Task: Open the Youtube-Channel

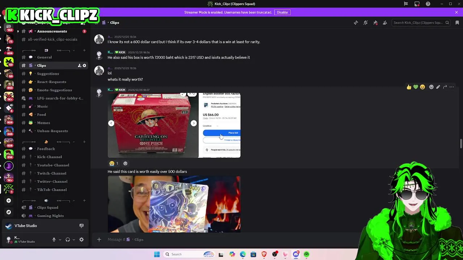Action: [x=53, y=165]
